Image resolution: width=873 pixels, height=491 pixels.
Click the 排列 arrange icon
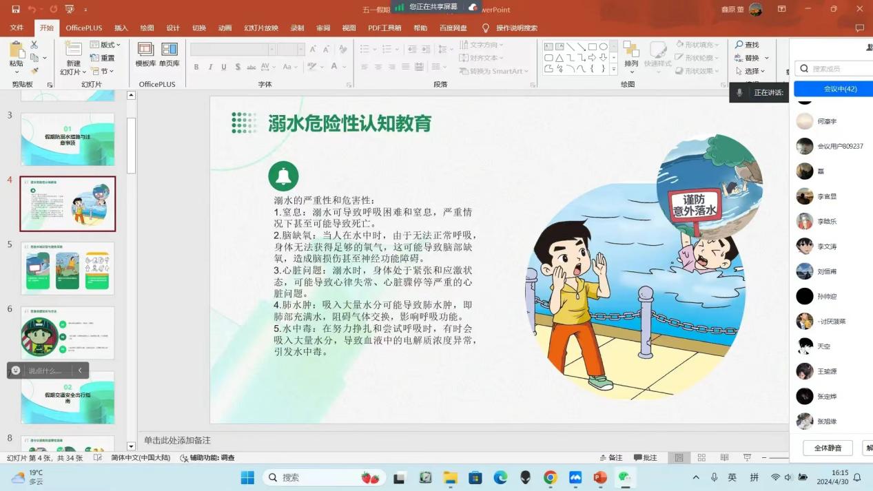pos(631,54)
